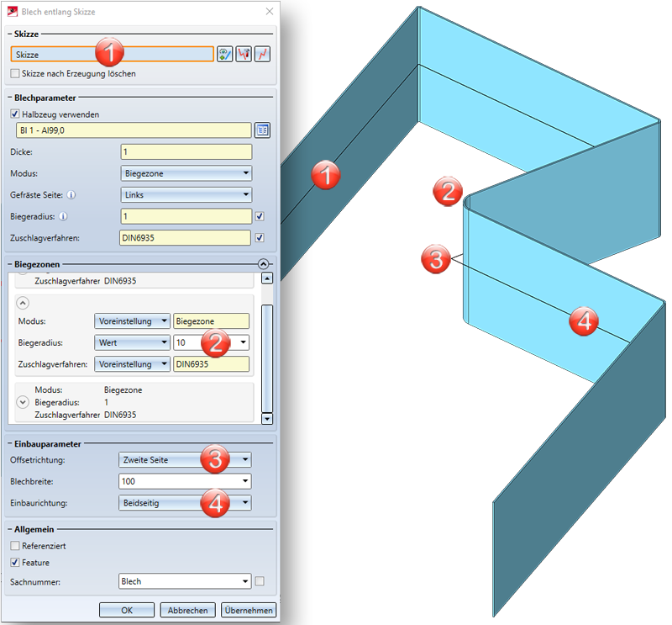This screenshot has width=672, height=625.
Task: Click the Übernehmen button
Action: click(249, 610)
